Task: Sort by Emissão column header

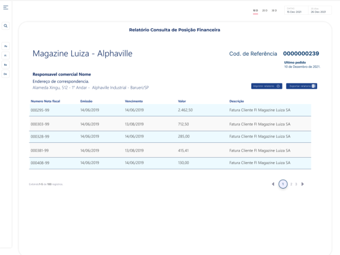Action: 86,101
